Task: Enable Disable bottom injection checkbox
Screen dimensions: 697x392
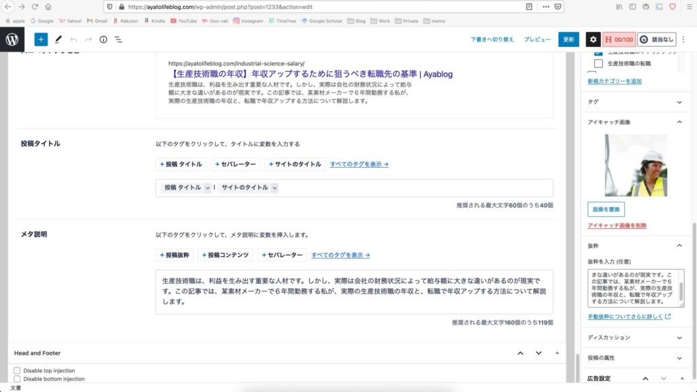Action: pos(17,378)
